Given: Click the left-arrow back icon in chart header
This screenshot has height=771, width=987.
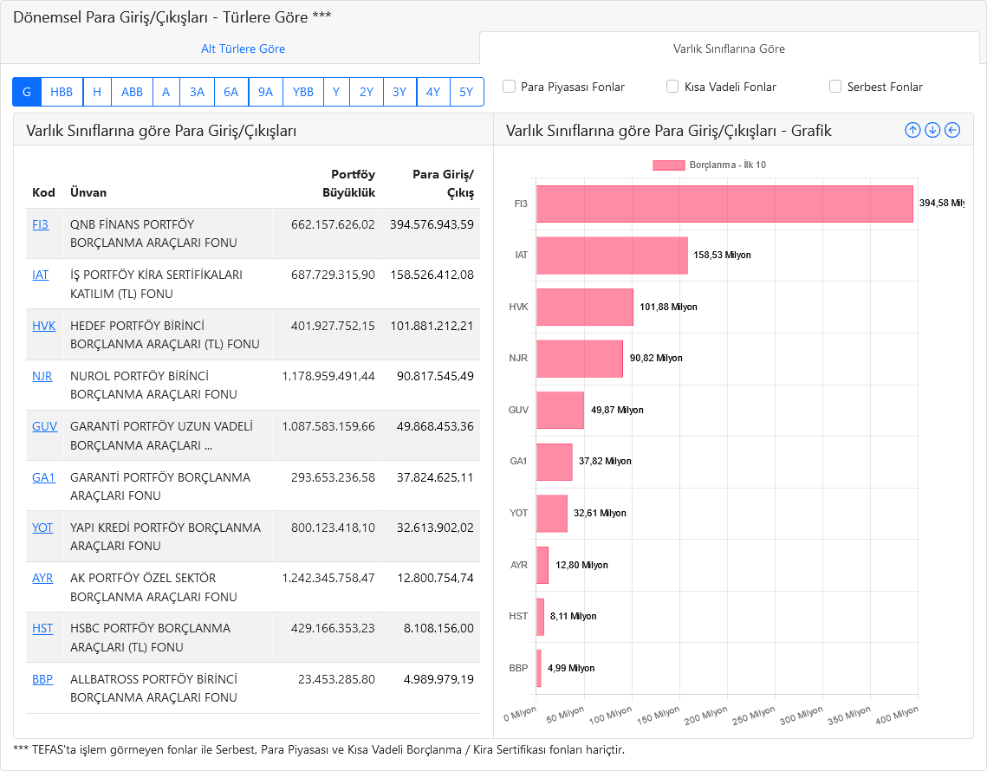Looking at the screenshot, I should tap(952, 130).
